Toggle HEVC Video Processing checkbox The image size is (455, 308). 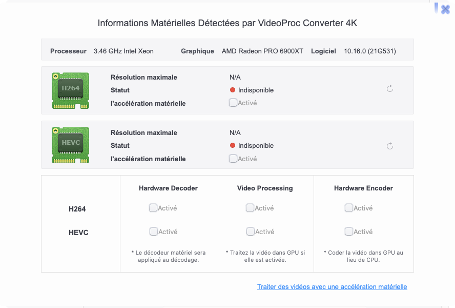point(250,232)
